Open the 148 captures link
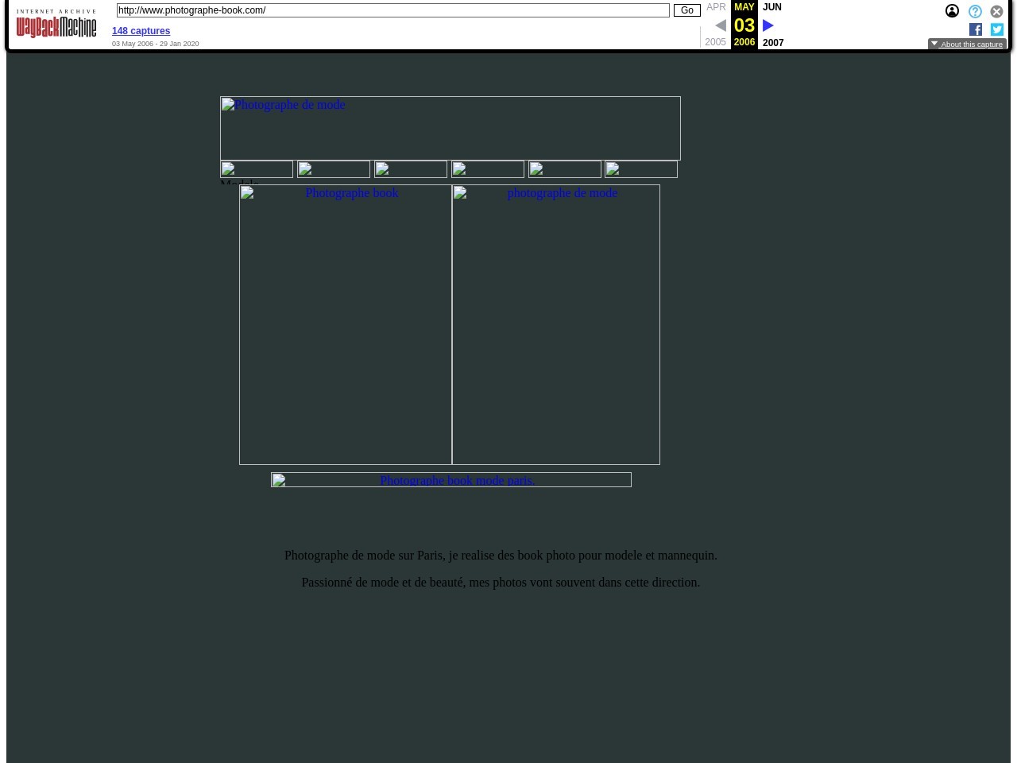This screenshot has width=1017, height=763. pyautogui.click(x=141, y=31)
